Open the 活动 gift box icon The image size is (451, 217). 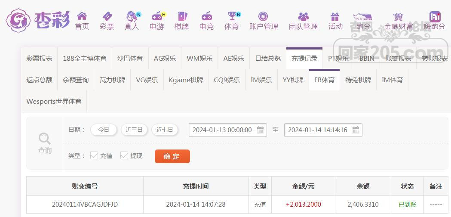(335, 16)
